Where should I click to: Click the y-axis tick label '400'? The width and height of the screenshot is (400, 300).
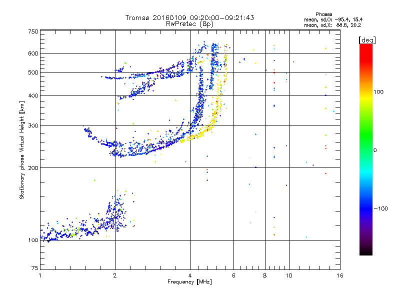(33, 95)
